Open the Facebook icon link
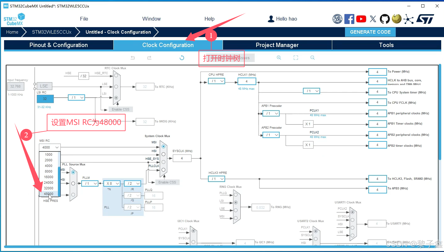Image resolution: width=444 pixels, height=252 pixels. pos(349,19)
